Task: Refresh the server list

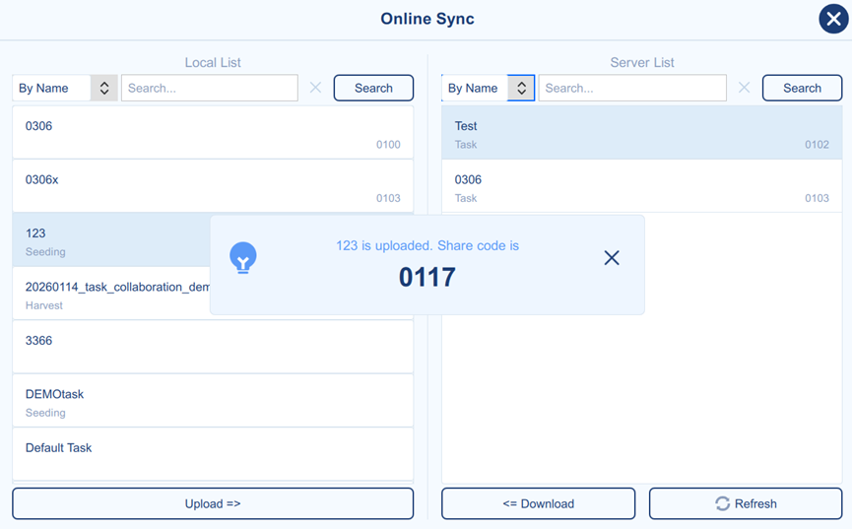Action: point(746,503)
